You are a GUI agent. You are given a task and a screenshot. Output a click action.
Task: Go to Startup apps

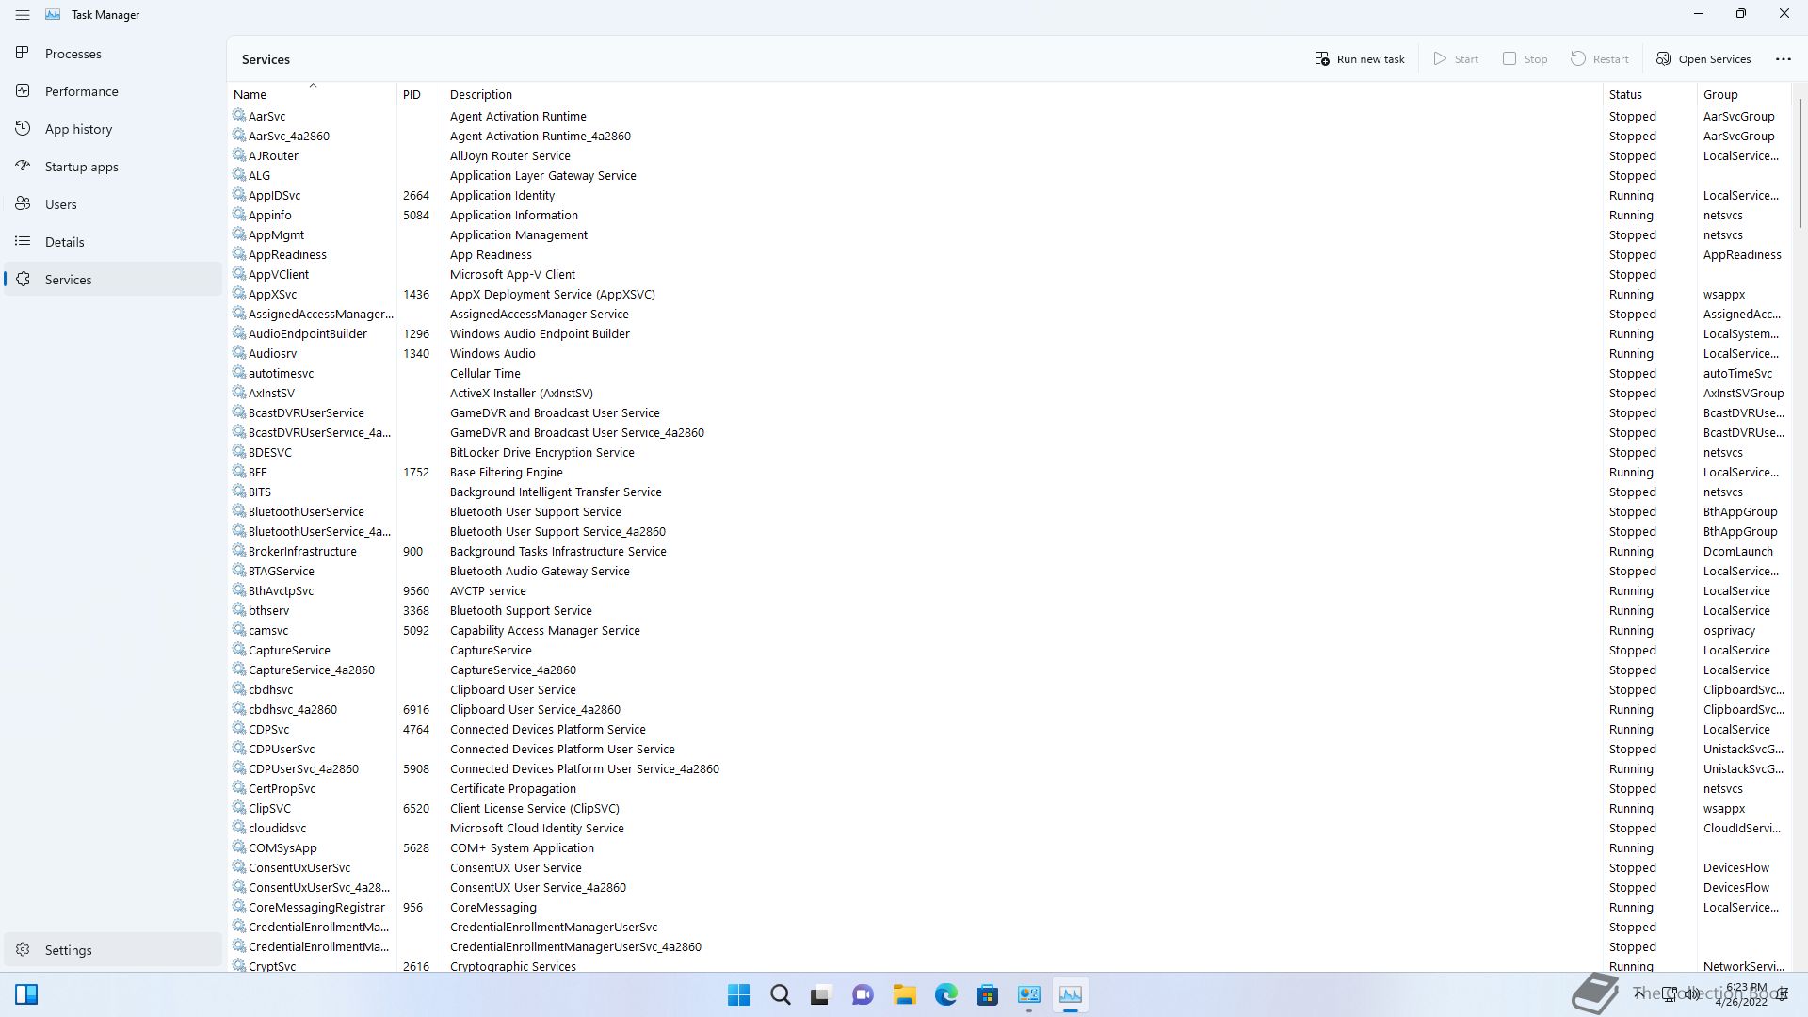113,167
